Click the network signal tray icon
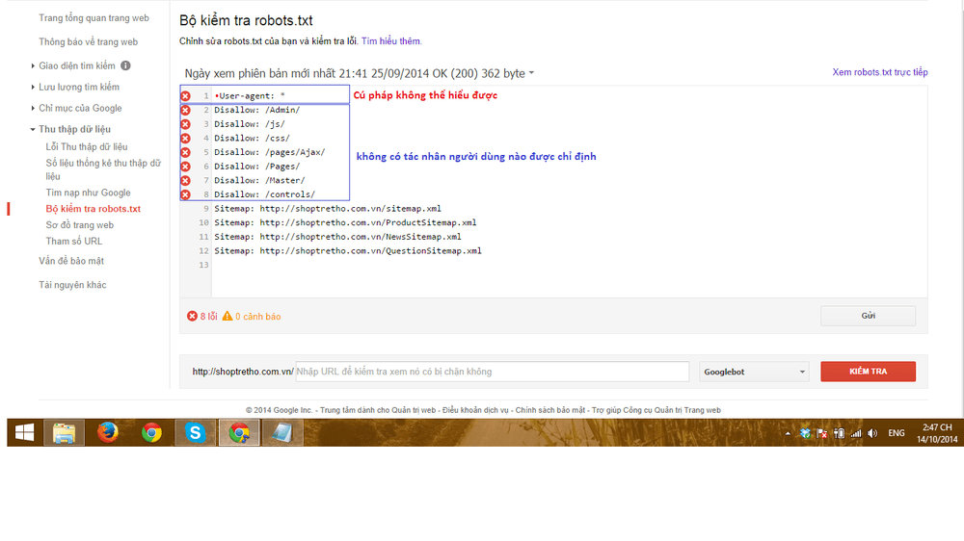The width and height of the screenshot is (964, 541). [x=856, y=433]
